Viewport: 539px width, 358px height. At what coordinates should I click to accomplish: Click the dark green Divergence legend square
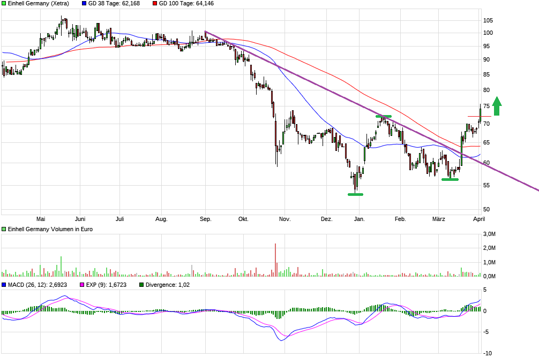tap(141, 285)
